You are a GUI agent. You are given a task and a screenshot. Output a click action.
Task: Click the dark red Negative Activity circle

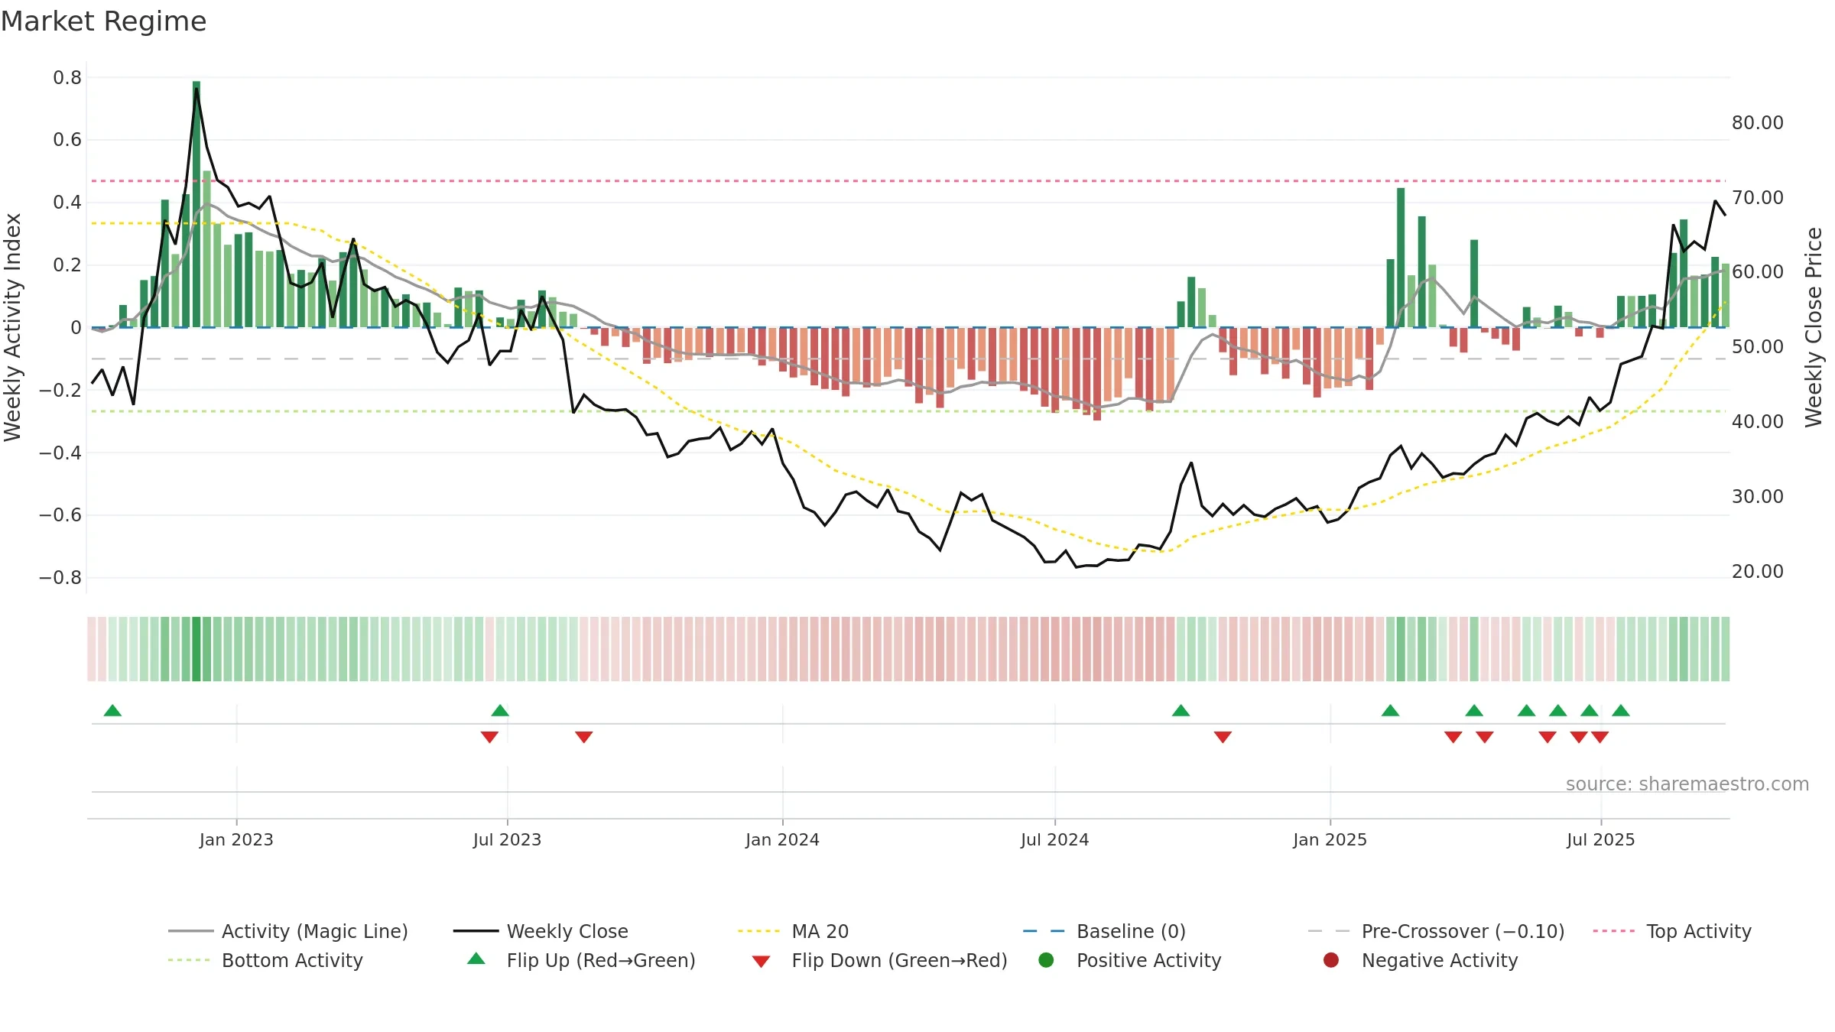pos(1331,960)
